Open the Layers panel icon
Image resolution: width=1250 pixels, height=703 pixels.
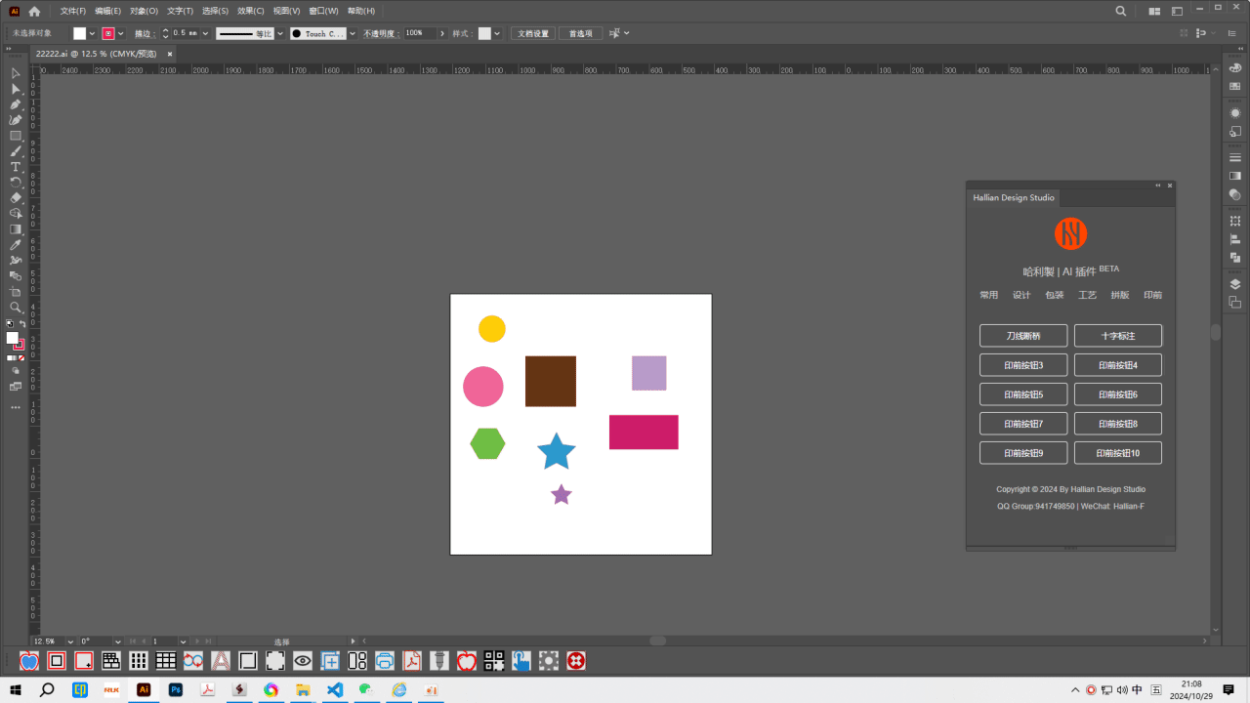(1235, 284)
